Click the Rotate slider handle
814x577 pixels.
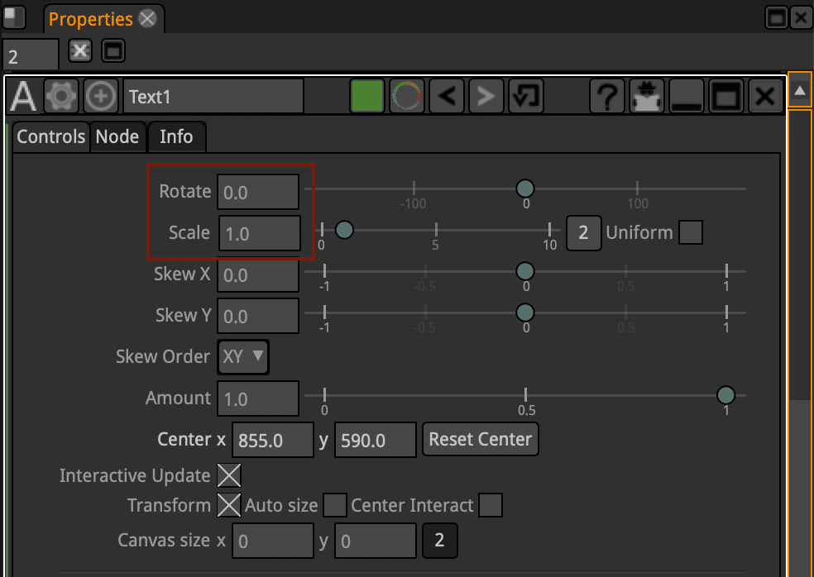click(525, 188)
